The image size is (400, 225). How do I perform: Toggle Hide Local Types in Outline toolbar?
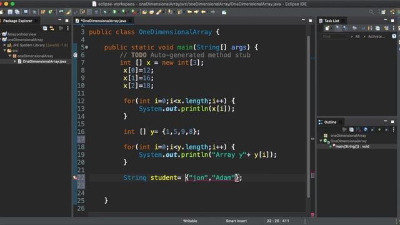pos(386,129)
